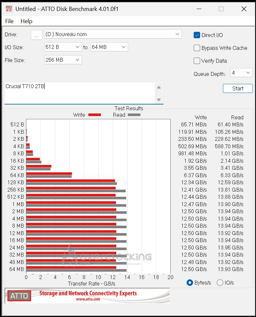Viewport: 256px width, 317px height.
Task: Click the gray Read legend swatch
Action: (134, 115)
